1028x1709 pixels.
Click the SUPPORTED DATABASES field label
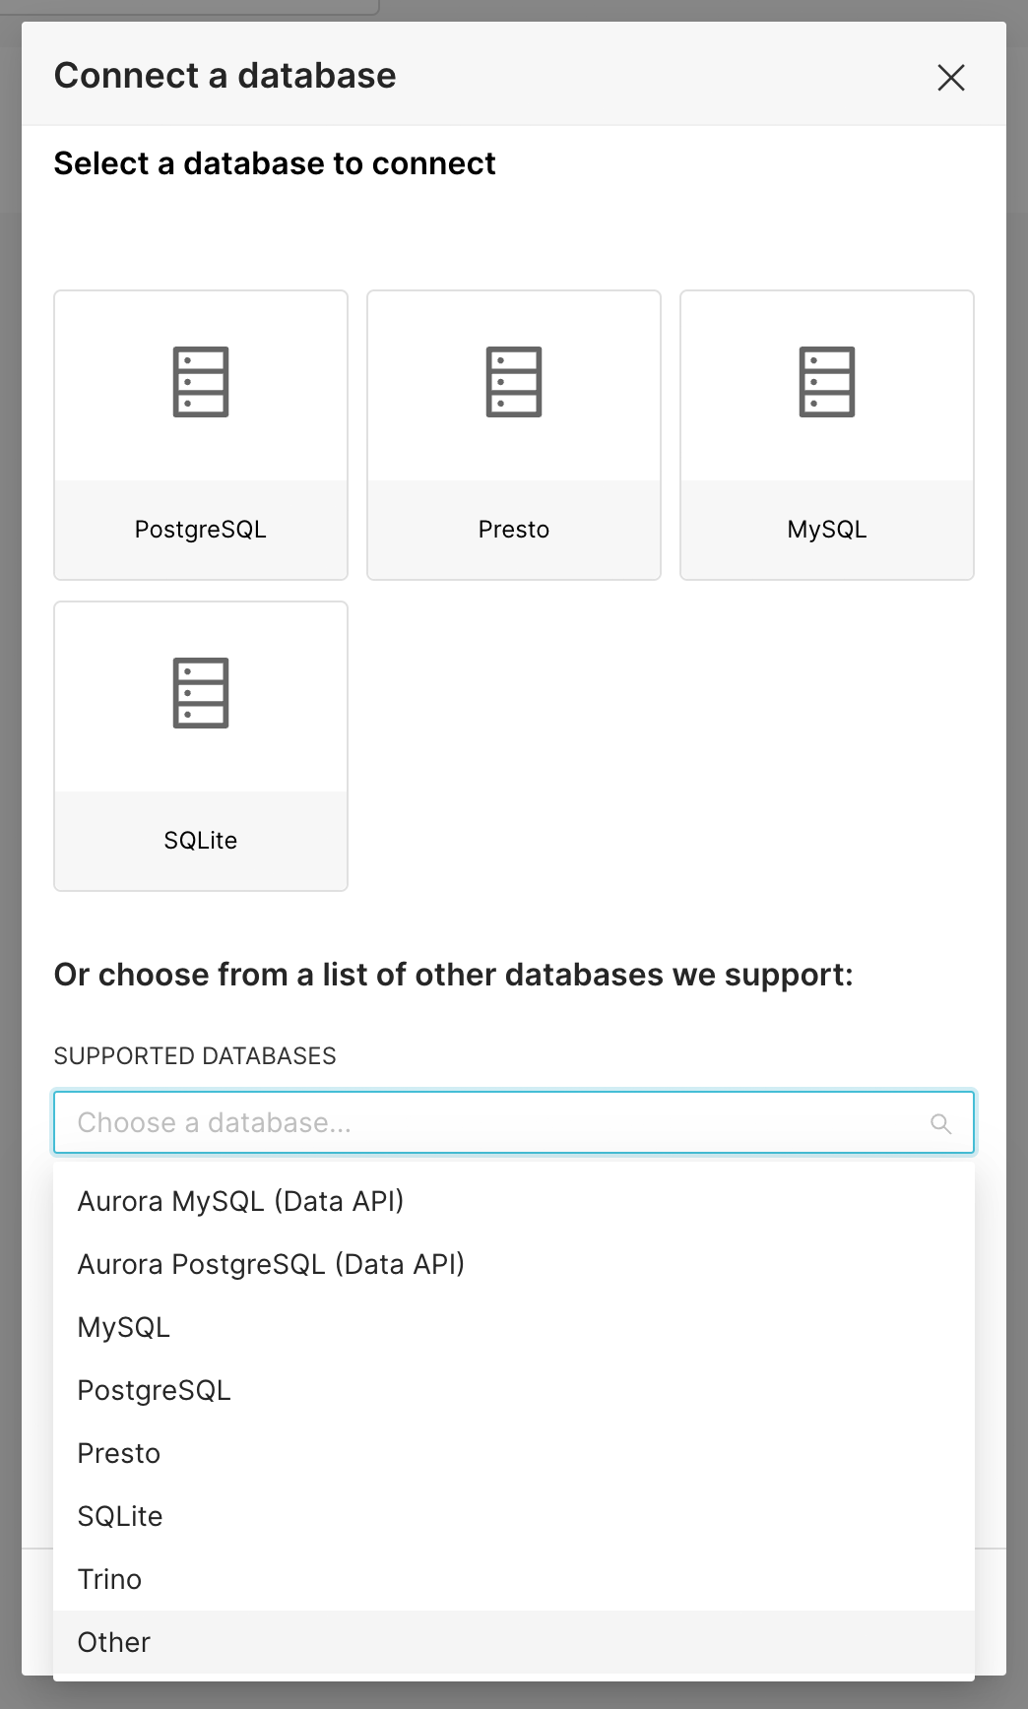tap(195, 1055)
